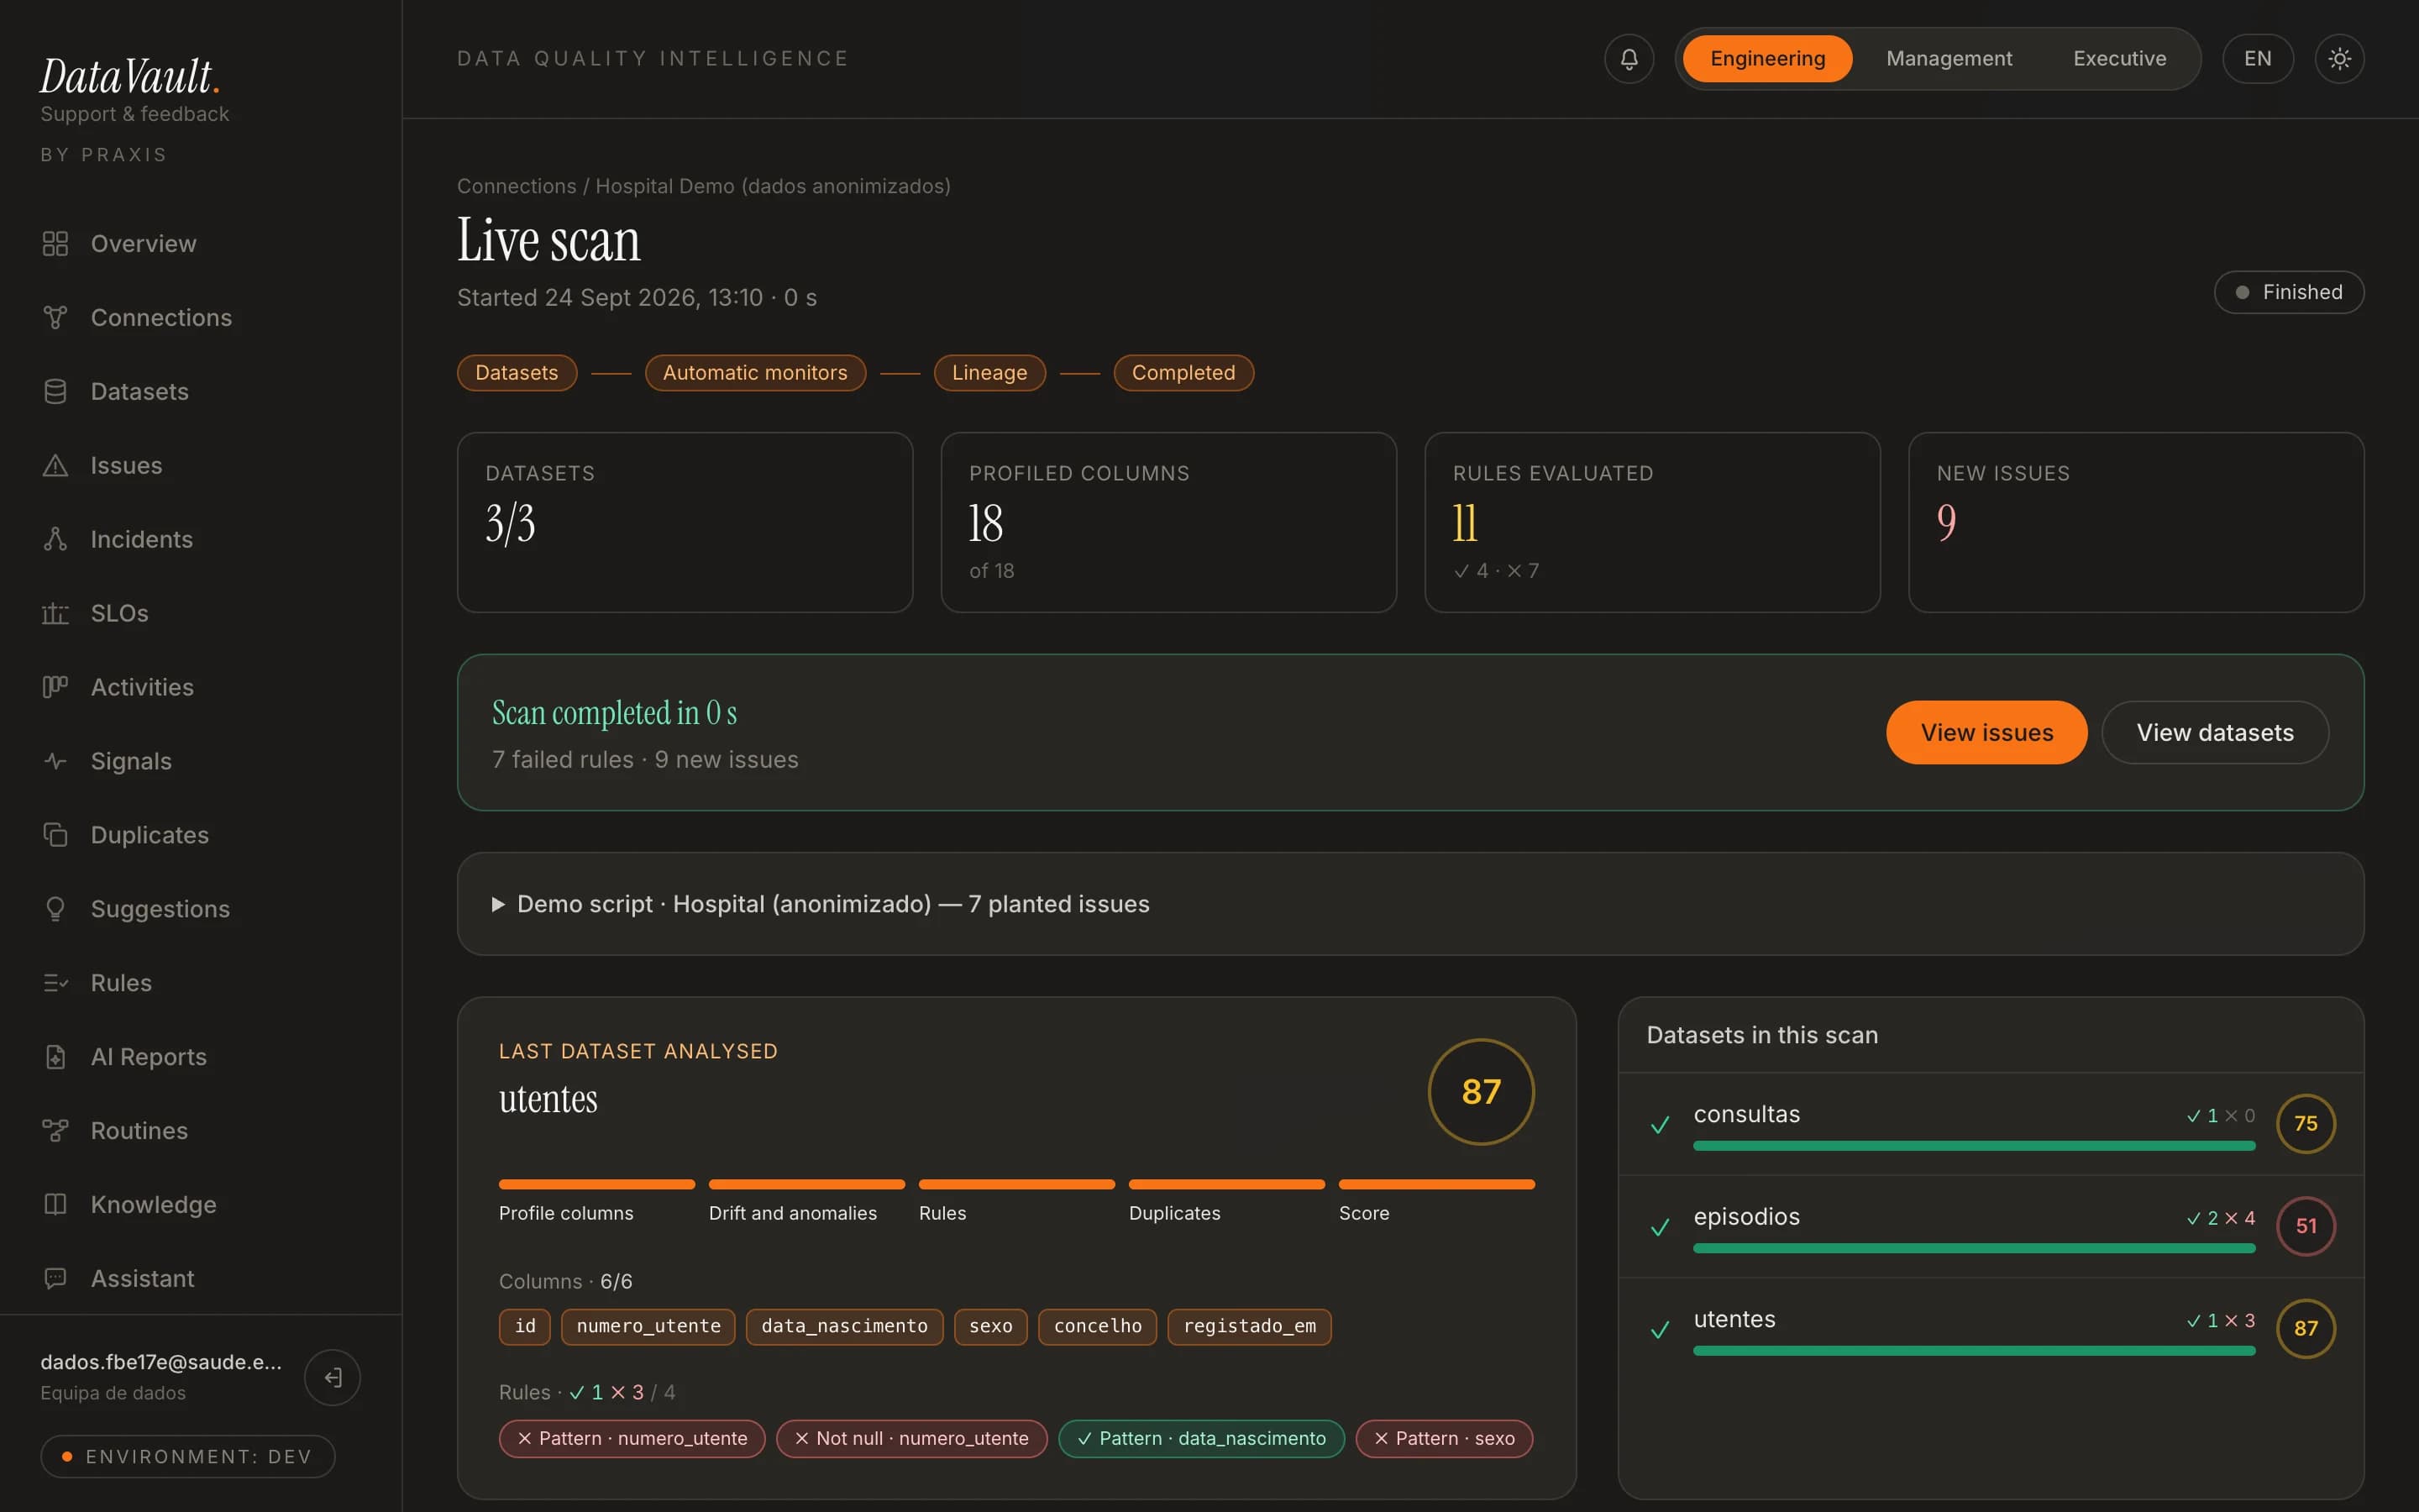Click the Knowledge book icon
Viewport: 2419px width, 1512px height.
(55, 1205)
